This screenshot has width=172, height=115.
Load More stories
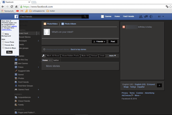tap(53, 66)
